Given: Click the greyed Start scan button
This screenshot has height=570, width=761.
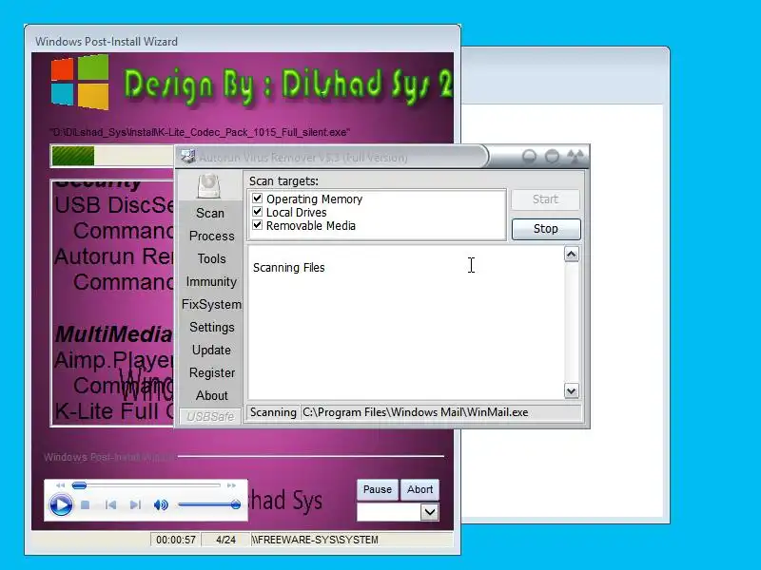Looking at the screenshot, I should click(545, 199).
